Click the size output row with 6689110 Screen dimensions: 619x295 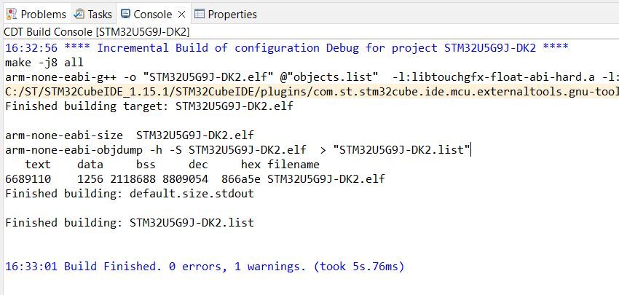(194, 179)
